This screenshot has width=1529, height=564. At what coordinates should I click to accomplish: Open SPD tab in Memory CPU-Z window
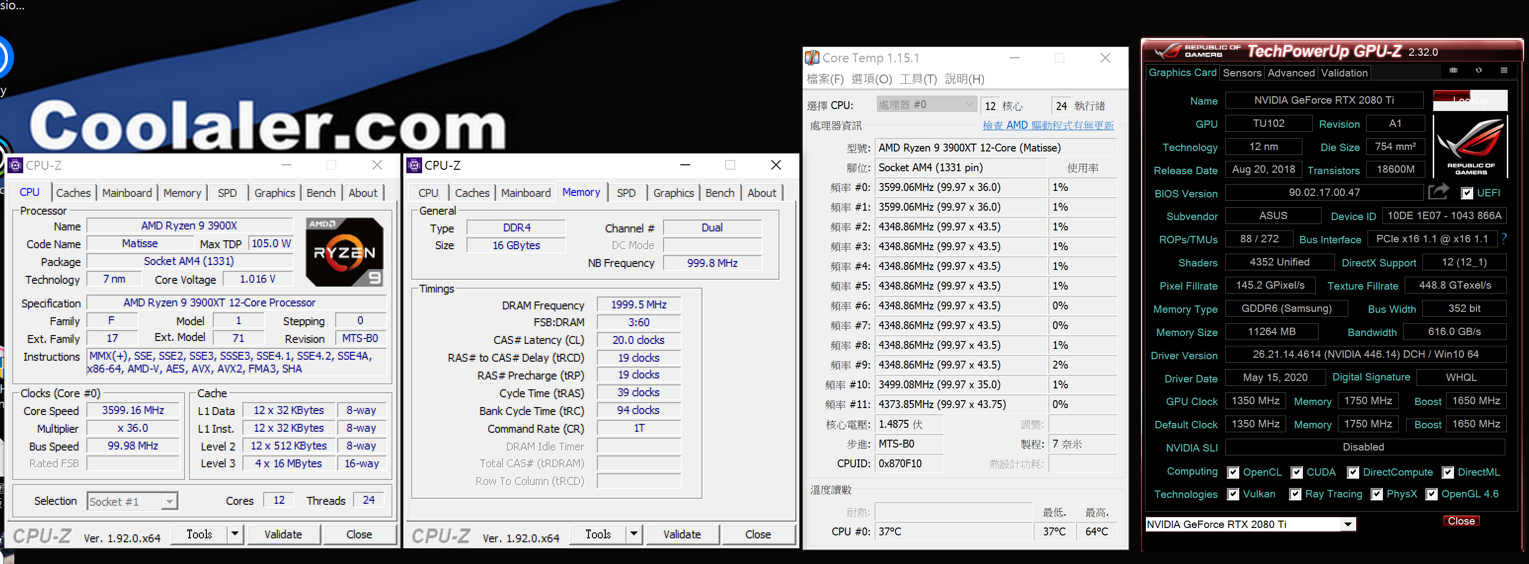tap(626, 193)
